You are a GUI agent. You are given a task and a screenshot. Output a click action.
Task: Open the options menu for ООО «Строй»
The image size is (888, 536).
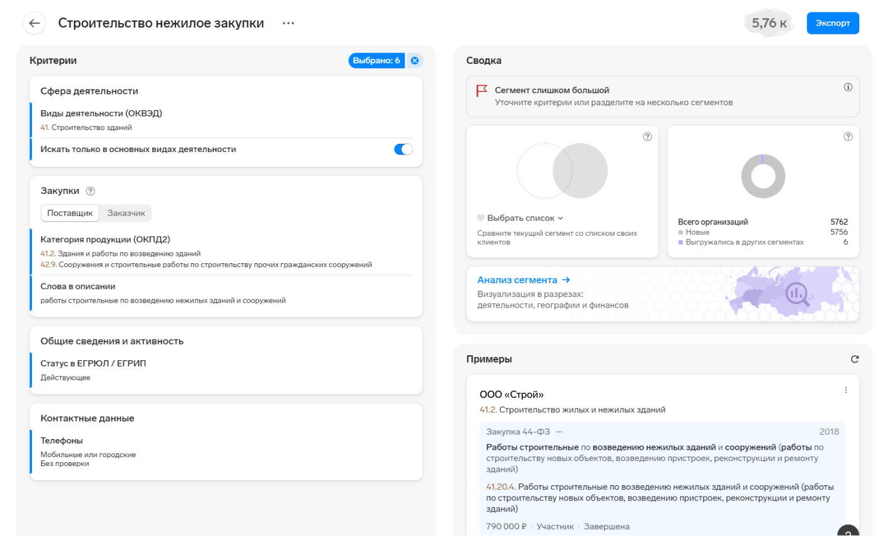click(x=846, y=390)
